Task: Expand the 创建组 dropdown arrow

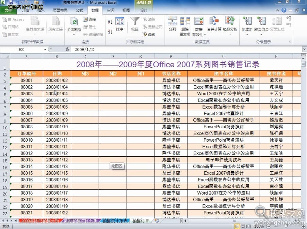Action: pyautogui.click(x=247, y=34)
